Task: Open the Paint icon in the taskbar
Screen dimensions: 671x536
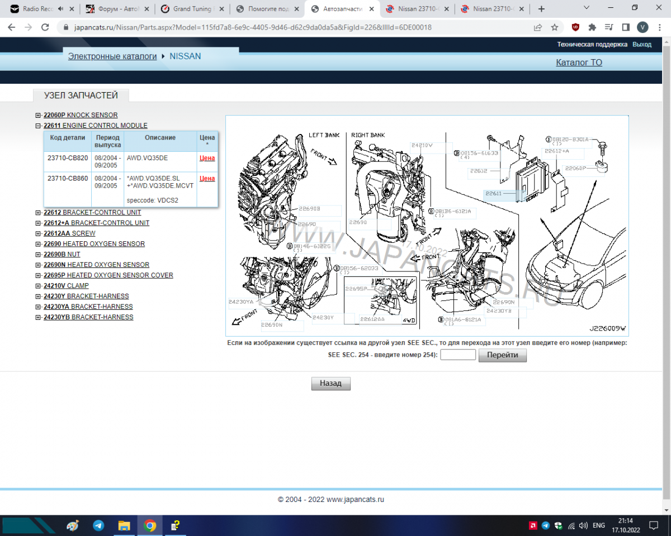Action: click(x=73, y=525)
